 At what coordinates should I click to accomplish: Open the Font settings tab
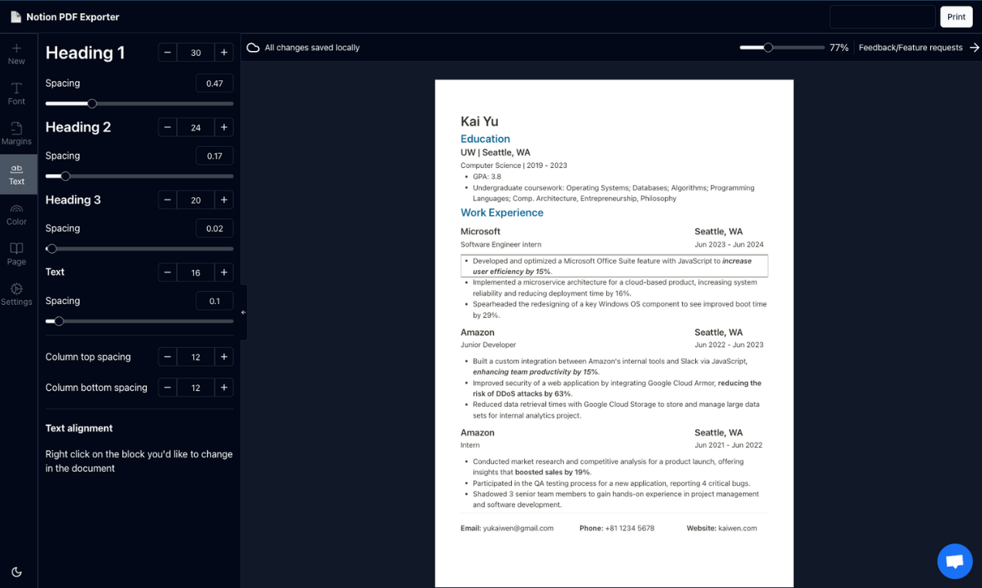point(16,94)
